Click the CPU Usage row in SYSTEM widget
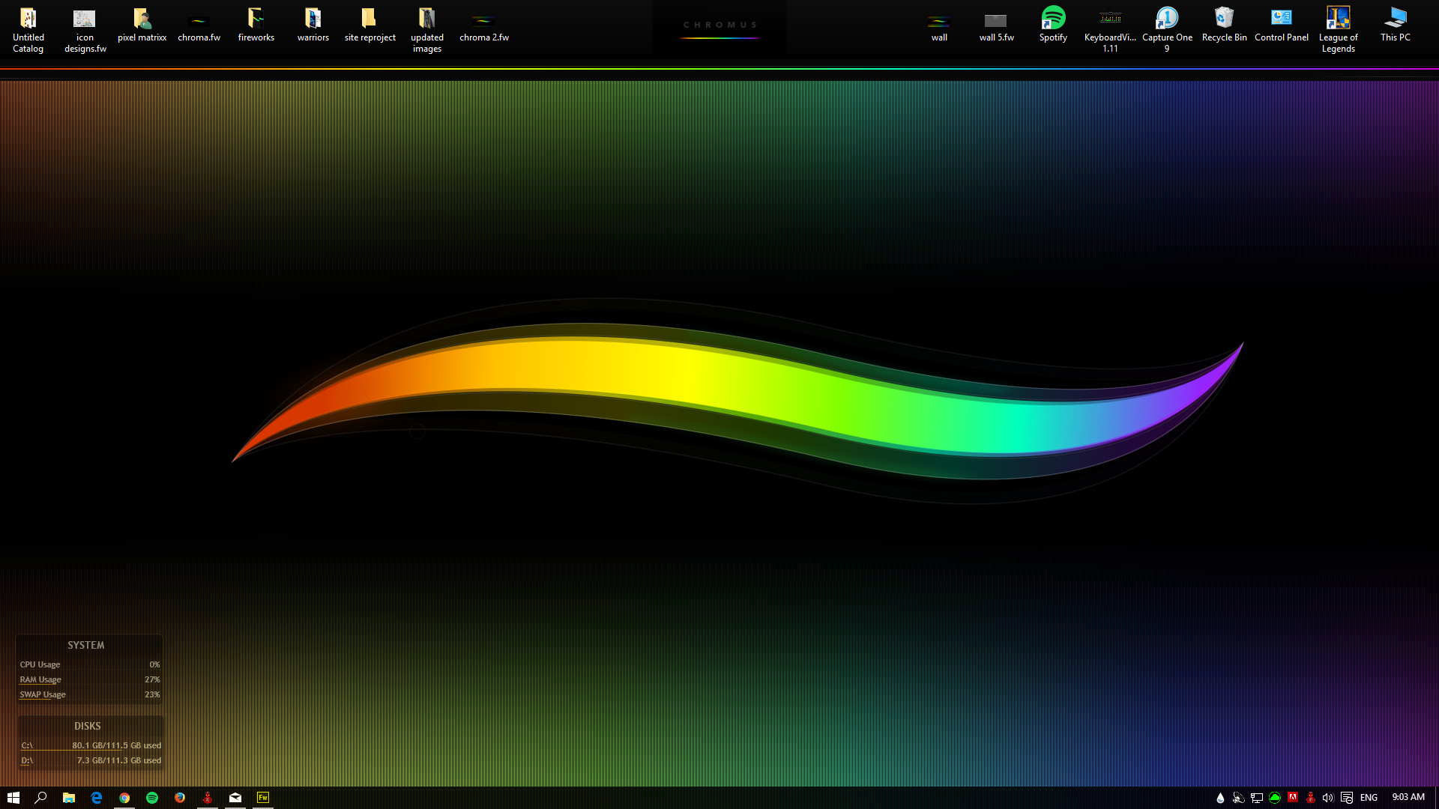1439x809 pixels. coord(89,664)
